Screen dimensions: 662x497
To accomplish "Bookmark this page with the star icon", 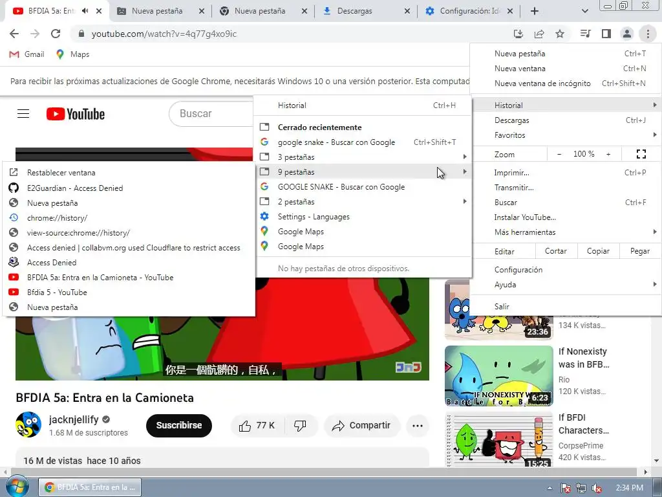I will point(560,34).
